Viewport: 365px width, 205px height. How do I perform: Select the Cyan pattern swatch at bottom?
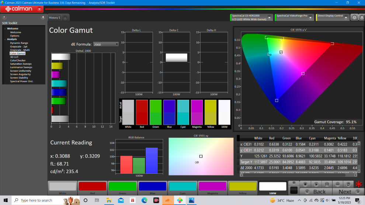click(x=182, y=188)
